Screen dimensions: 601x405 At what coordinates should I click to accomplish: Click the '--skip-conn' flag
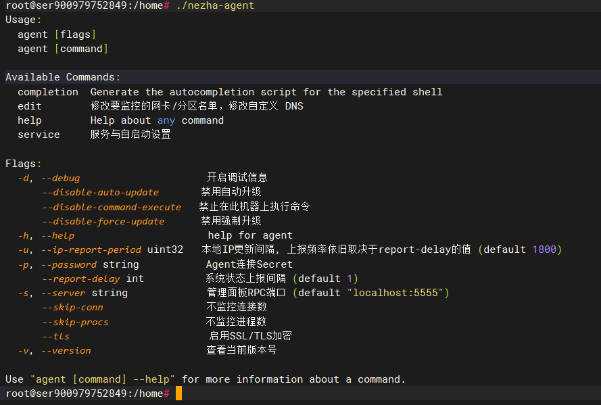click(x=72, y=307)
